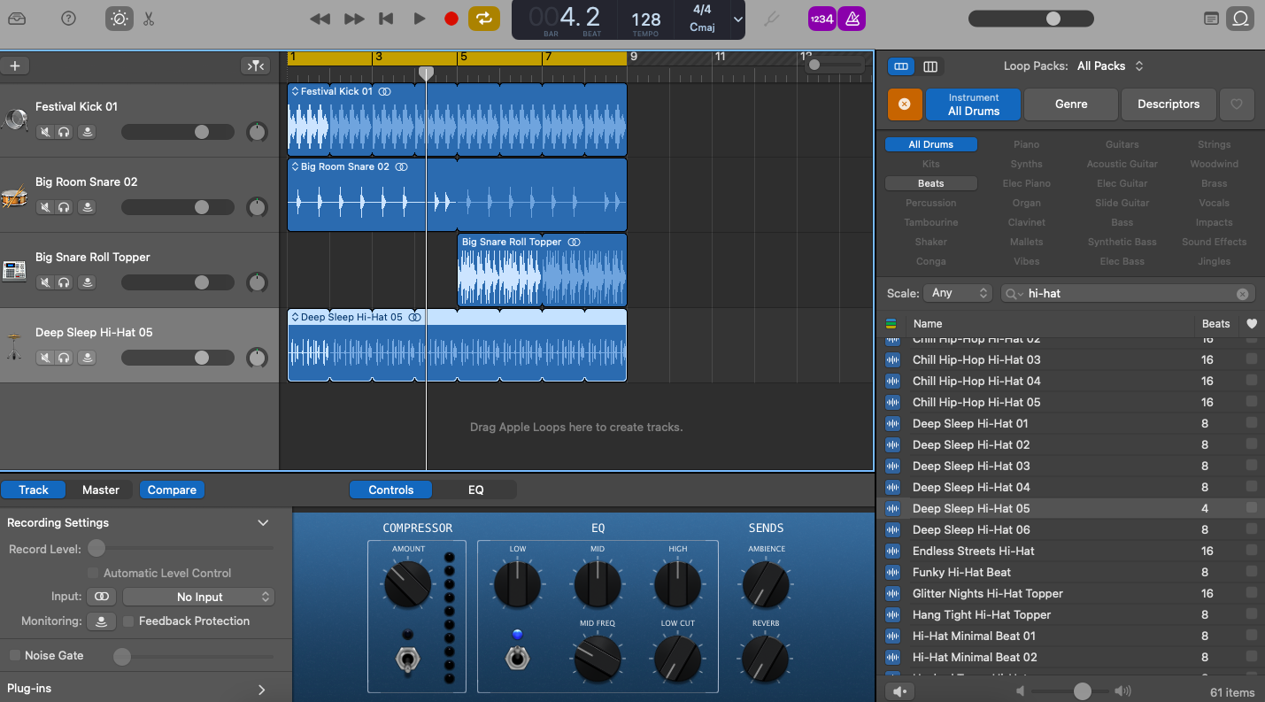Enable the metronome click

click(852, 19)
